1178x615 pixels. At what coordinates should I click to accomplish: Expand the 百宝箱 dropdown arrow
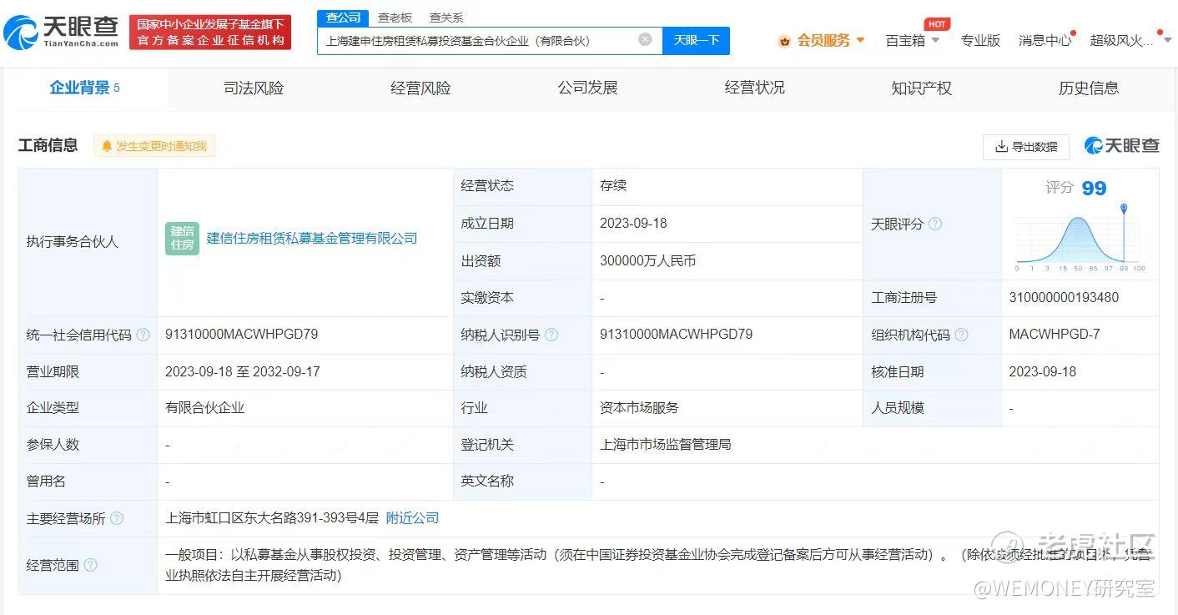click(935, 40)
